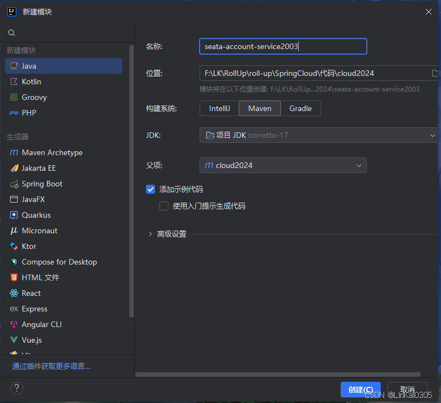
Task: Click the React atom icon
Action: 14,293
